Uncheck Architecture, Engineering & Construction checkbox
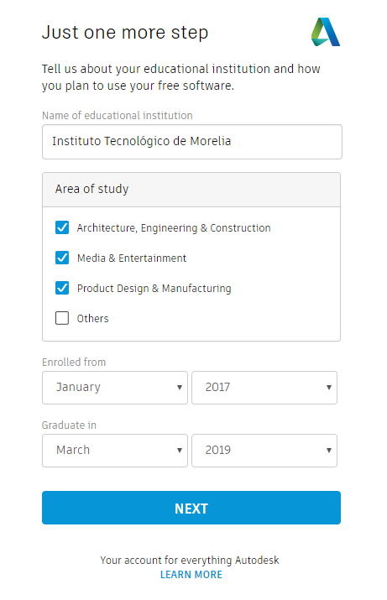Image resolution: width=387 pixels, height=600 pixels. click(62, 227)
